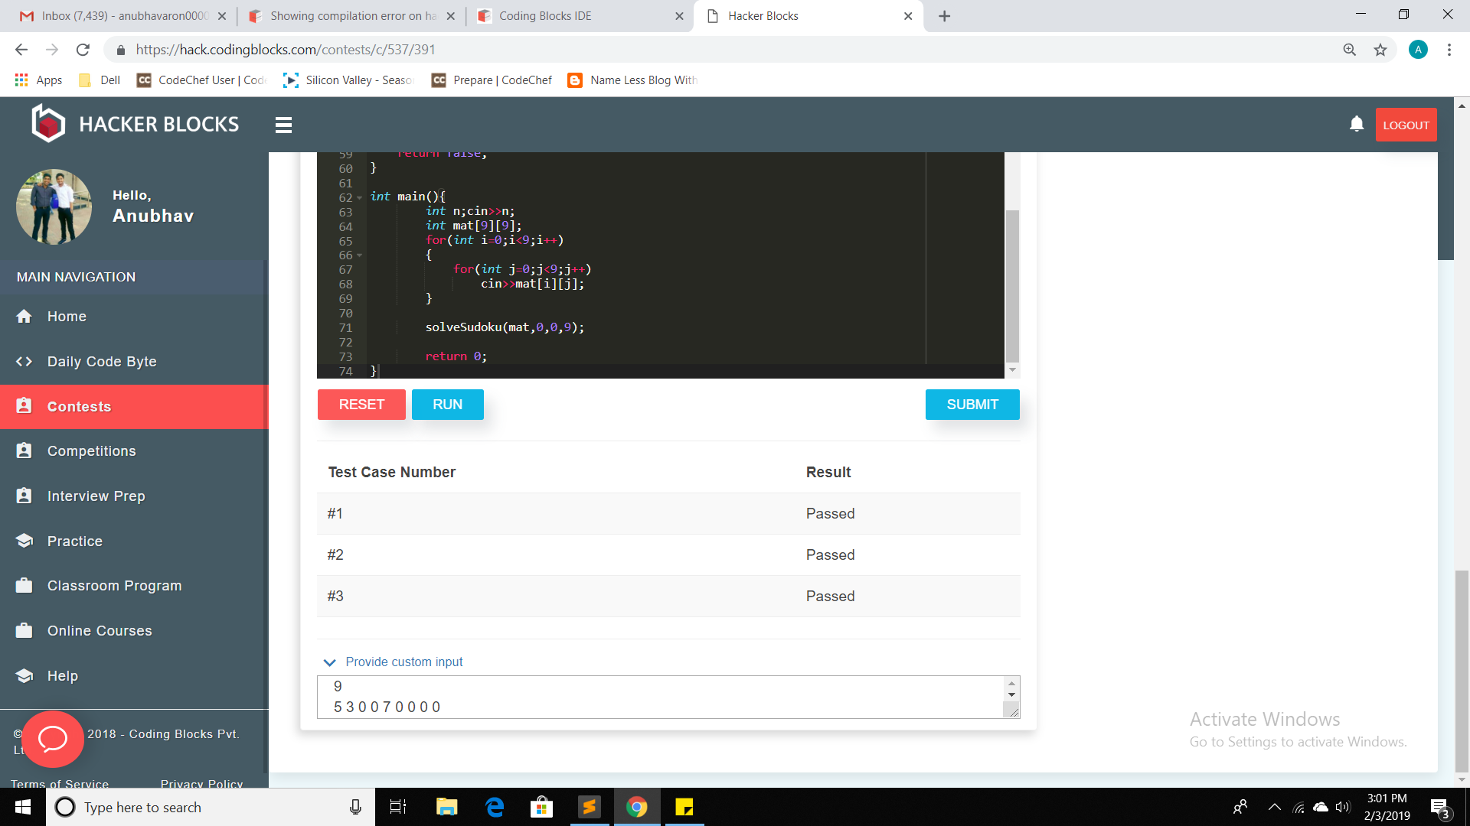Collapse the Provide custom input section
Viewport: 1470px width, 826px height.
tap(330, 662)
